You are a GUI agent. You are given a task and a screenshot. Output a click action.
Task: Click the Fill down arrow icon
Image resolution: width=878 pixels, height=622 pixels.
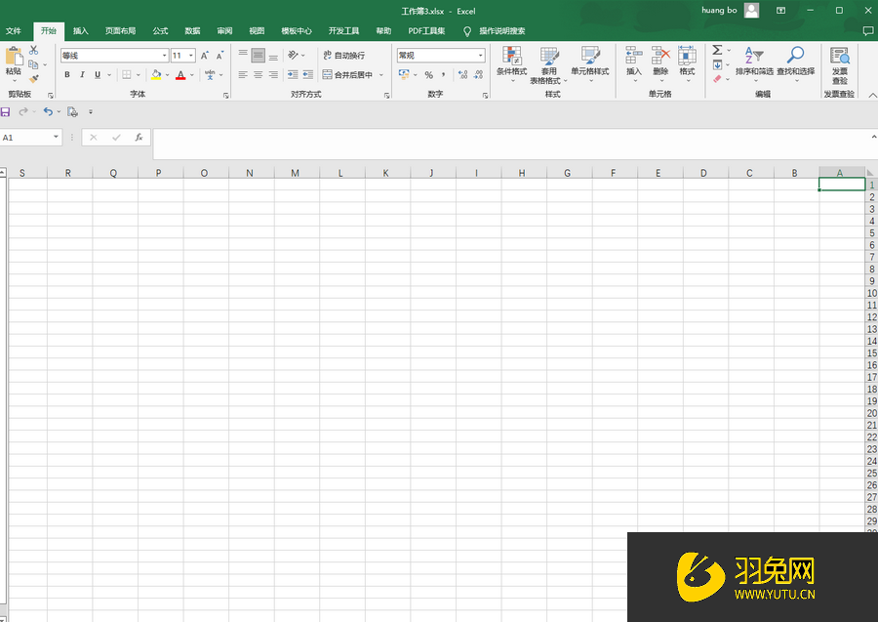click(x=717, y=65)
